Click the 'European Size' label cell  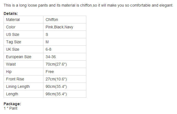point(18,57)
